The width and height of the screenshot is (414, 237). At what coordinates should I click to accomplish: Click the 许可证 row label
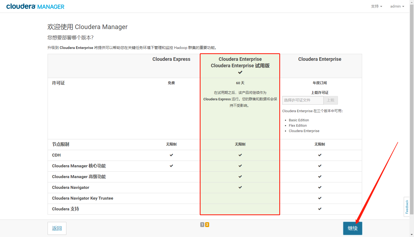tap(58, 83)
